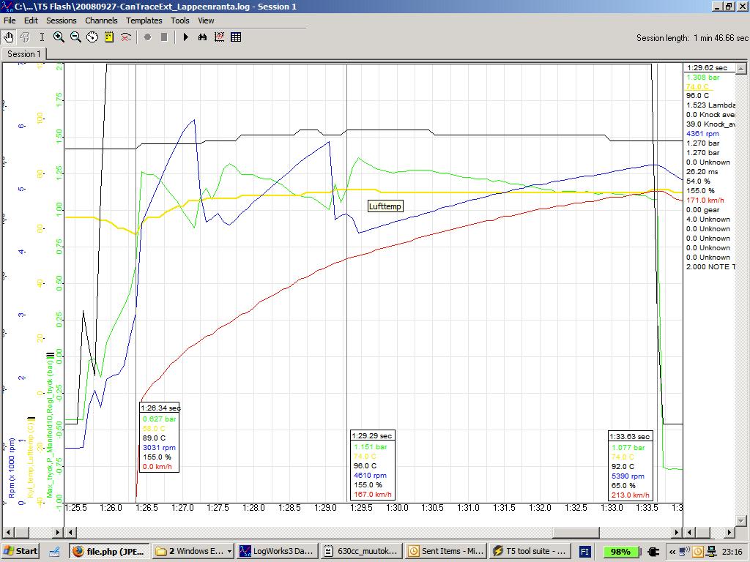Open the Sessions menu

[x=62, y=20]
